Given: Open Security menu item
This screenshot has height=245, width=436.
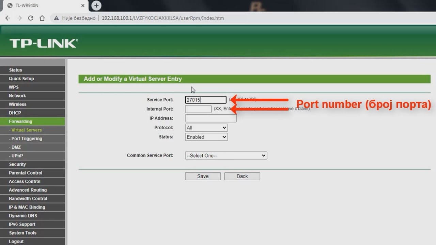Looking at the screenshot, I should coord(32,164).
